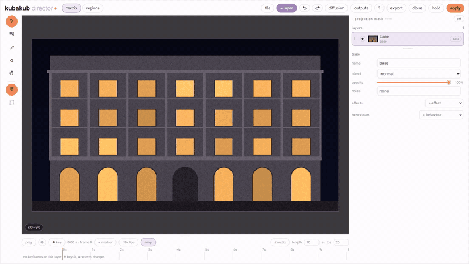Open the outputs menu
Image resolution: width=469 pixels, height=264 pixels.
coord(361,8)
